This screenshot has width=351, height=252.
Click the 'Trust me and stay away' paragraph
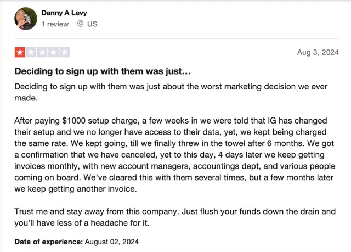(x=175, y=217)
